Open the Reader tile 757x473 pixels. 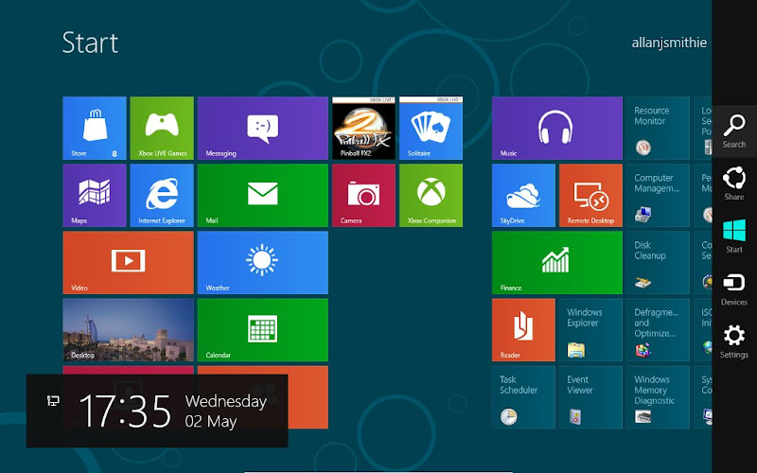click(x=523, y=329)
